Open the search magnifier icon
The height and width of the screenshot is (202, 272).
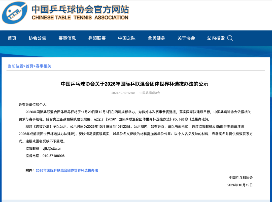pyautogui.click(x=230, y=38)
